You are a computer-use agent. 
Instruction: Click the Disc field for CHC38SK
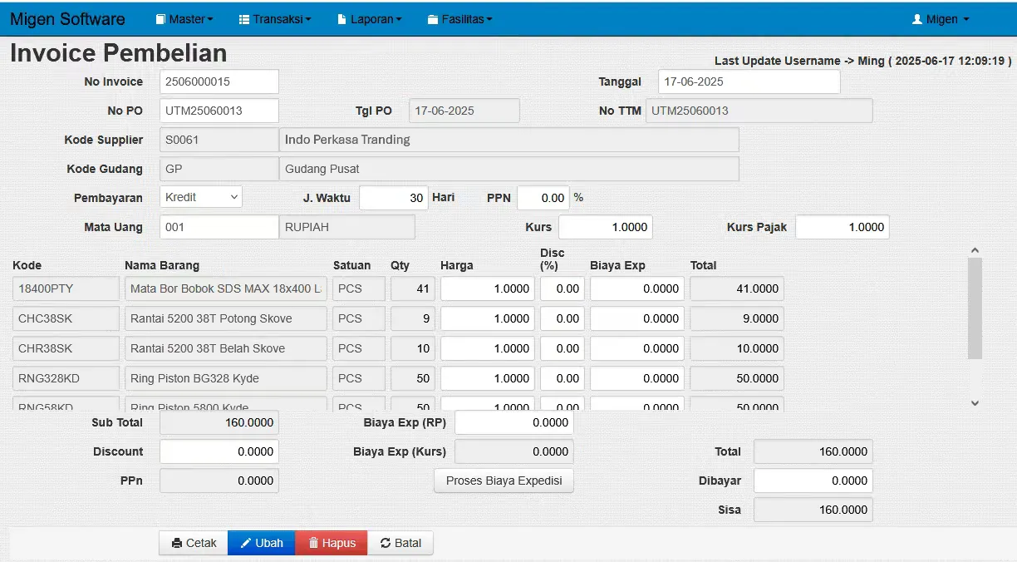pos(563,318)
